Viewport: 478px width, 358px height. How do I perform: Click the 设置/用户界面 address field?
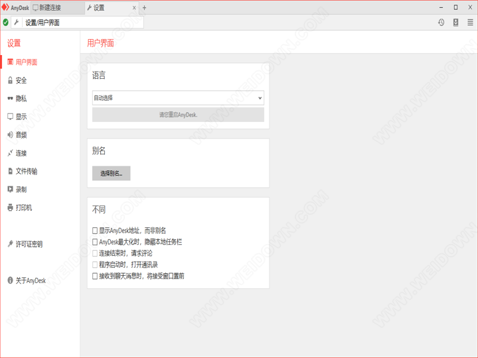(80, 23)
